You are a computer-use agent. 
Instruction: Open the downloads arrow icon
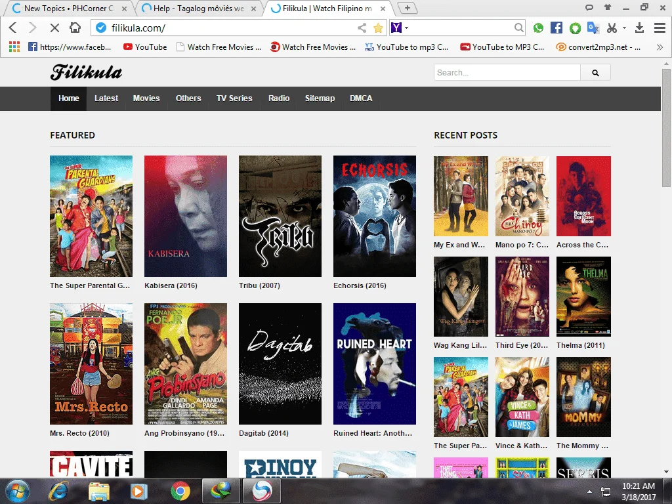pos(639,28)
